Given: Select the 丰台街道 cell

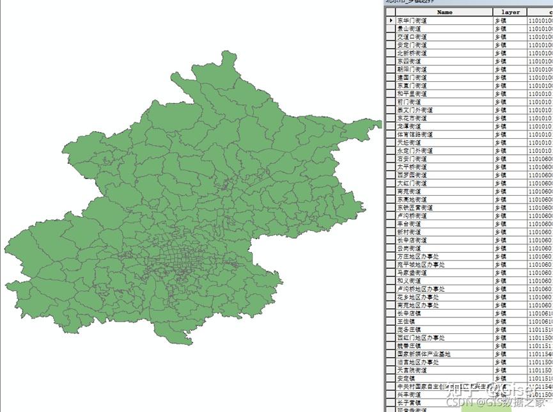Looking at the screenshot, I should (x=444, y=224).
